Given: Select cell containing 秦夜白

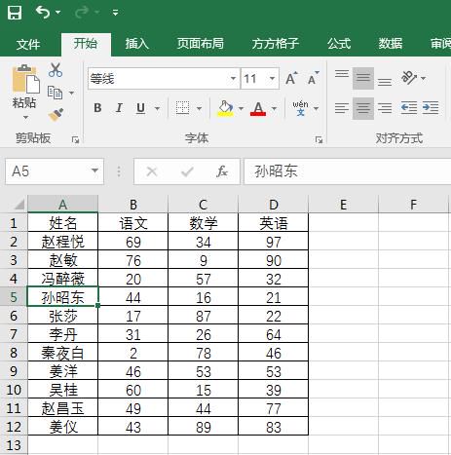Looking at the screenshot, I should [x=62, y=353].
